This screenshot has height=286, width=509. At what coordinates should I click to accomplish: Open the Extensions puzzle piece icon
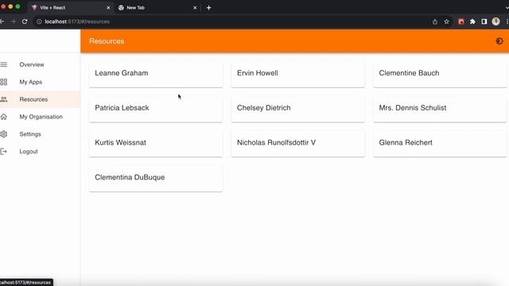[x=472, y=21]
